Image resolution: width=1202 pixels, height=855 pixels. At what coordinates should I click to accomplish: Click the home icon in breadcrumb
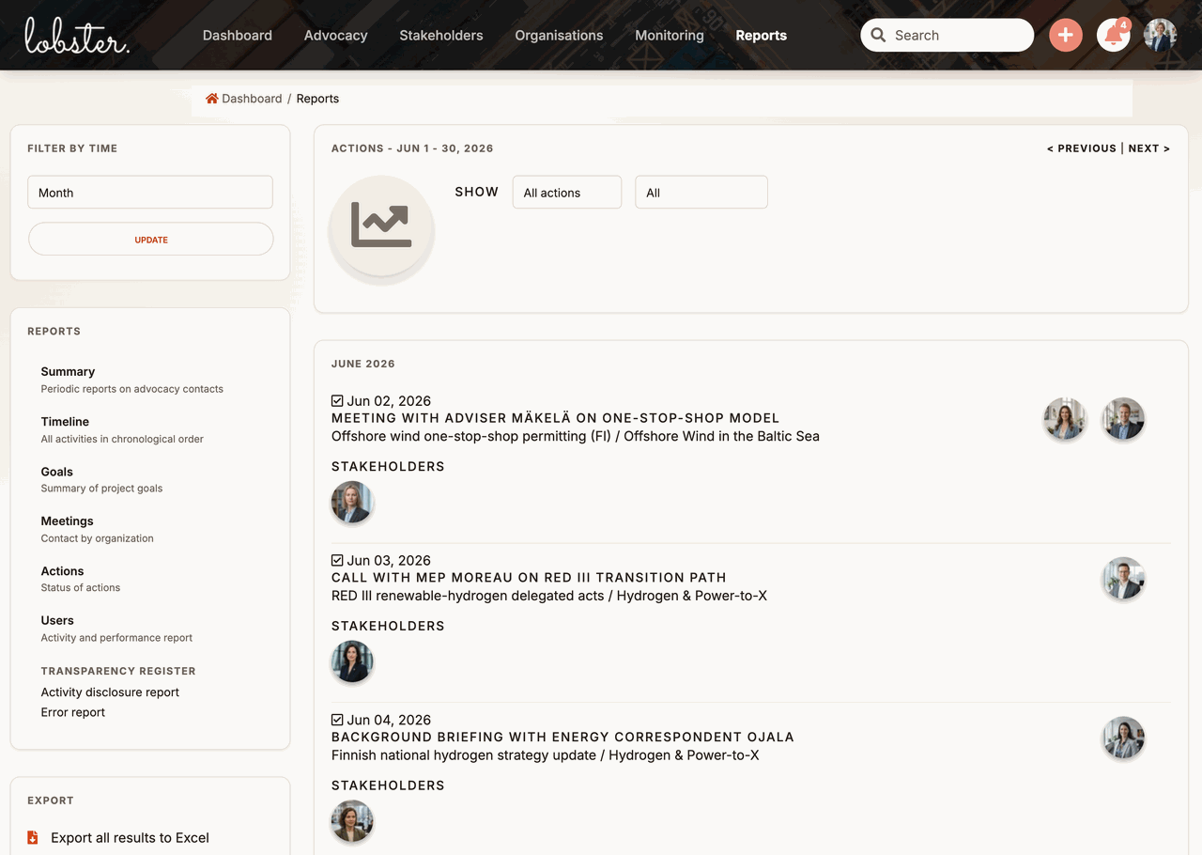click(212, 99)
